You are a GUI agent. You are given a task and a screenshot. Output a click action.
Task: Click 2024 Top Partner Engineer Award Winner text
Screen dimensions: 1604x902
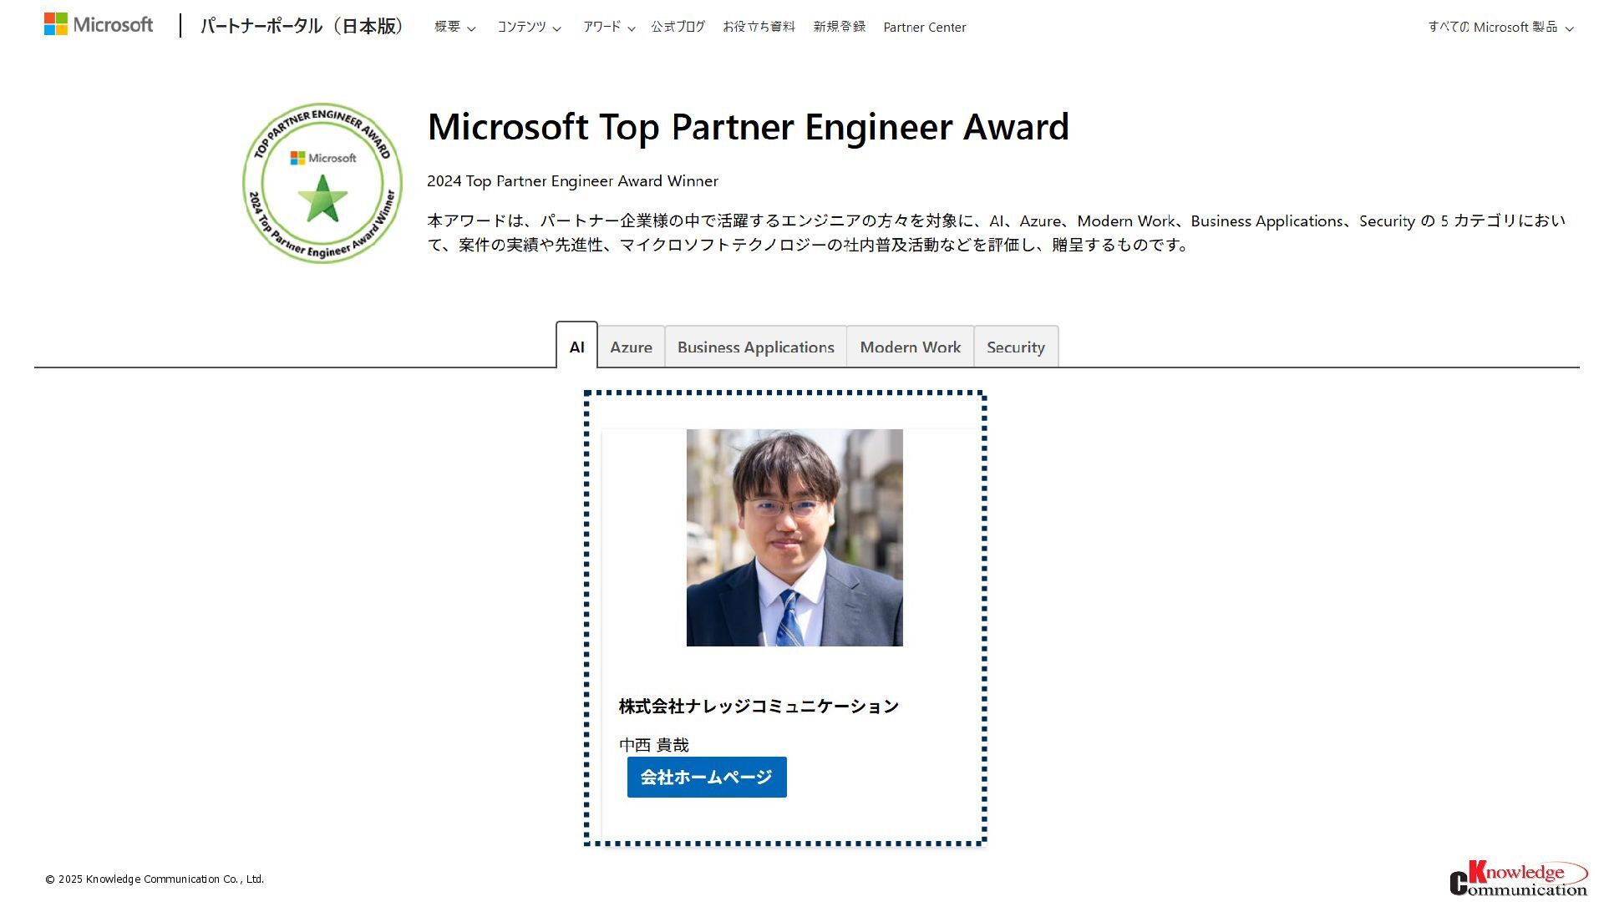pos(572,181)
